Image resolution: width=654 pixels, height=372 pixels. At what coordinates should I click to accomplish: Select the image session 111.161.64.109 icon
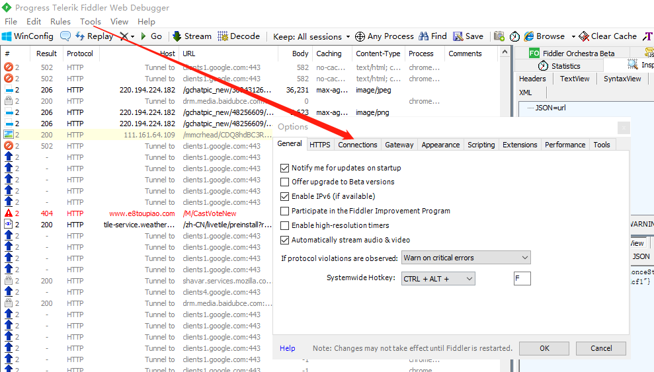[x=9, y=135]
